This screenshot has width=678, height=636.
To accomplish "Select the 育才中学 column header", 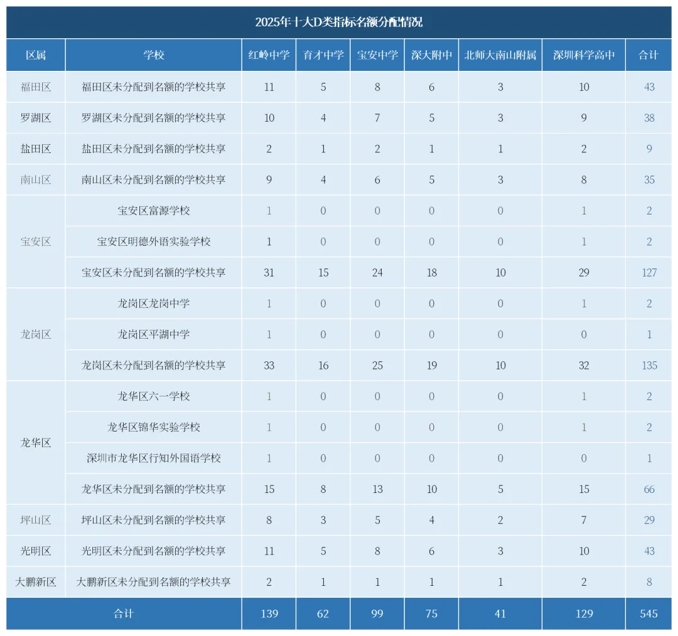I will coord(323,55).
